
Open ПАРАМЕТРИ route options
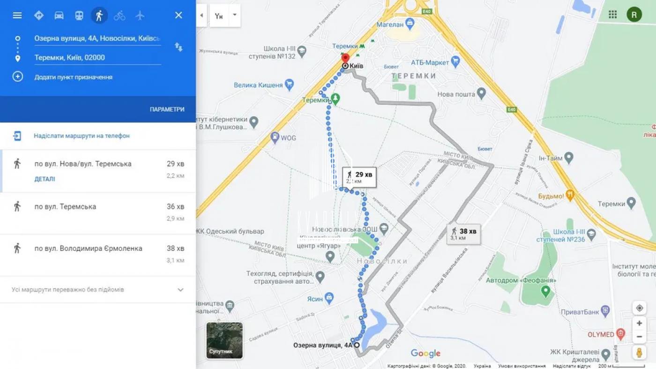point(167,109)
